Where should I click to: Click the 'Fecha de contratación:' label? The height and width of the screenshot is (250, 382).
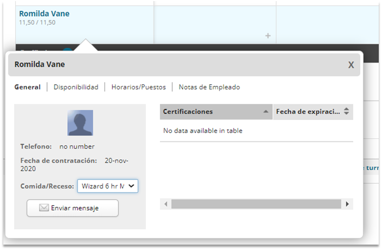click(x=59, y=161)
